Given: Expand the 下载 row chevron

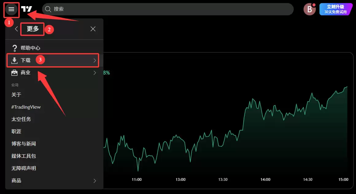Looking at the screenshot, I should click(x=95, y=60).
